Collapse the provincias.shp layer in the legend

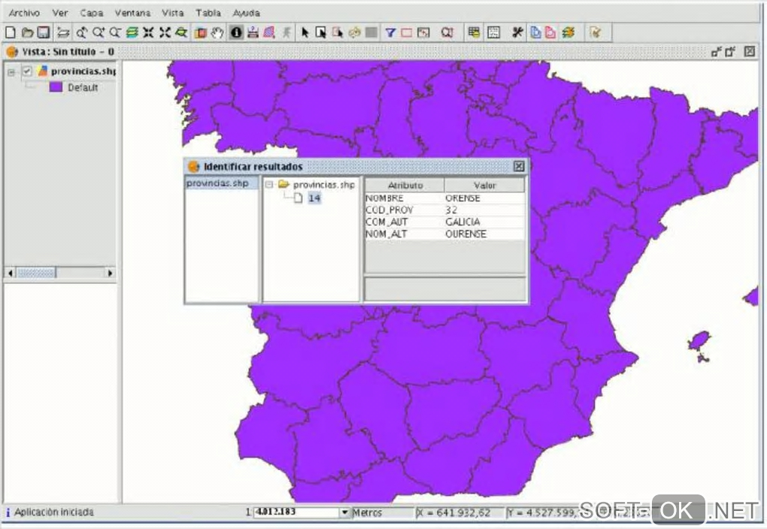[11, 72]
